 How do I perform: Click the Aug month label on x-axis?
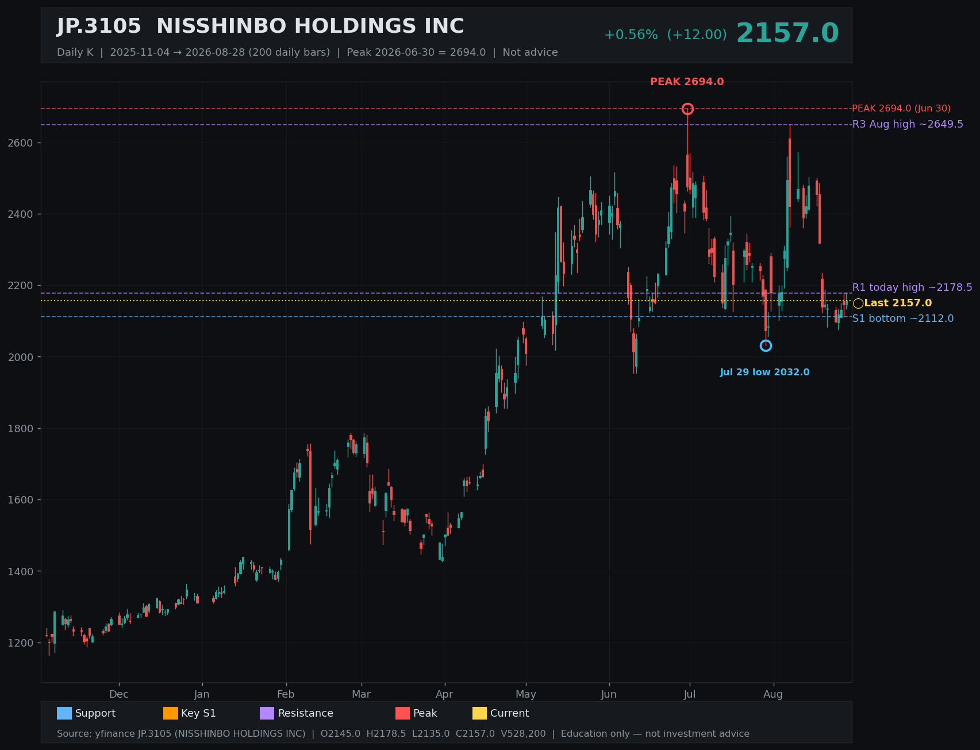(x=773, y=694)
